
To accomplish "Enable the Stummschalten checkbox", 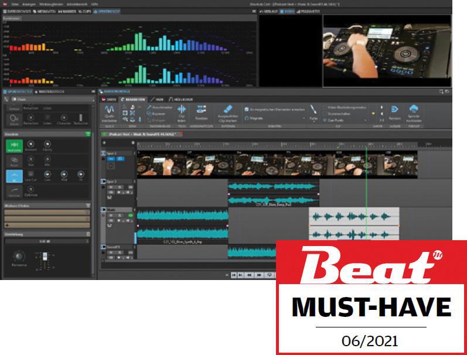I will tap(325, 114).
